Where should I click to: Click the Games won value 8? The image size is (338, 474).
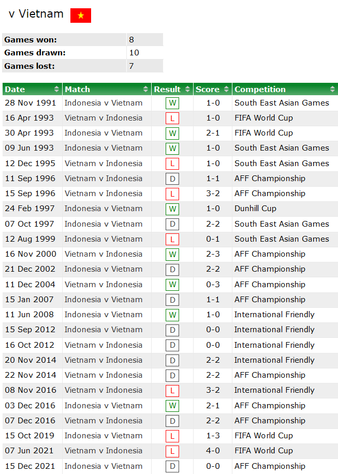(131, 39)
